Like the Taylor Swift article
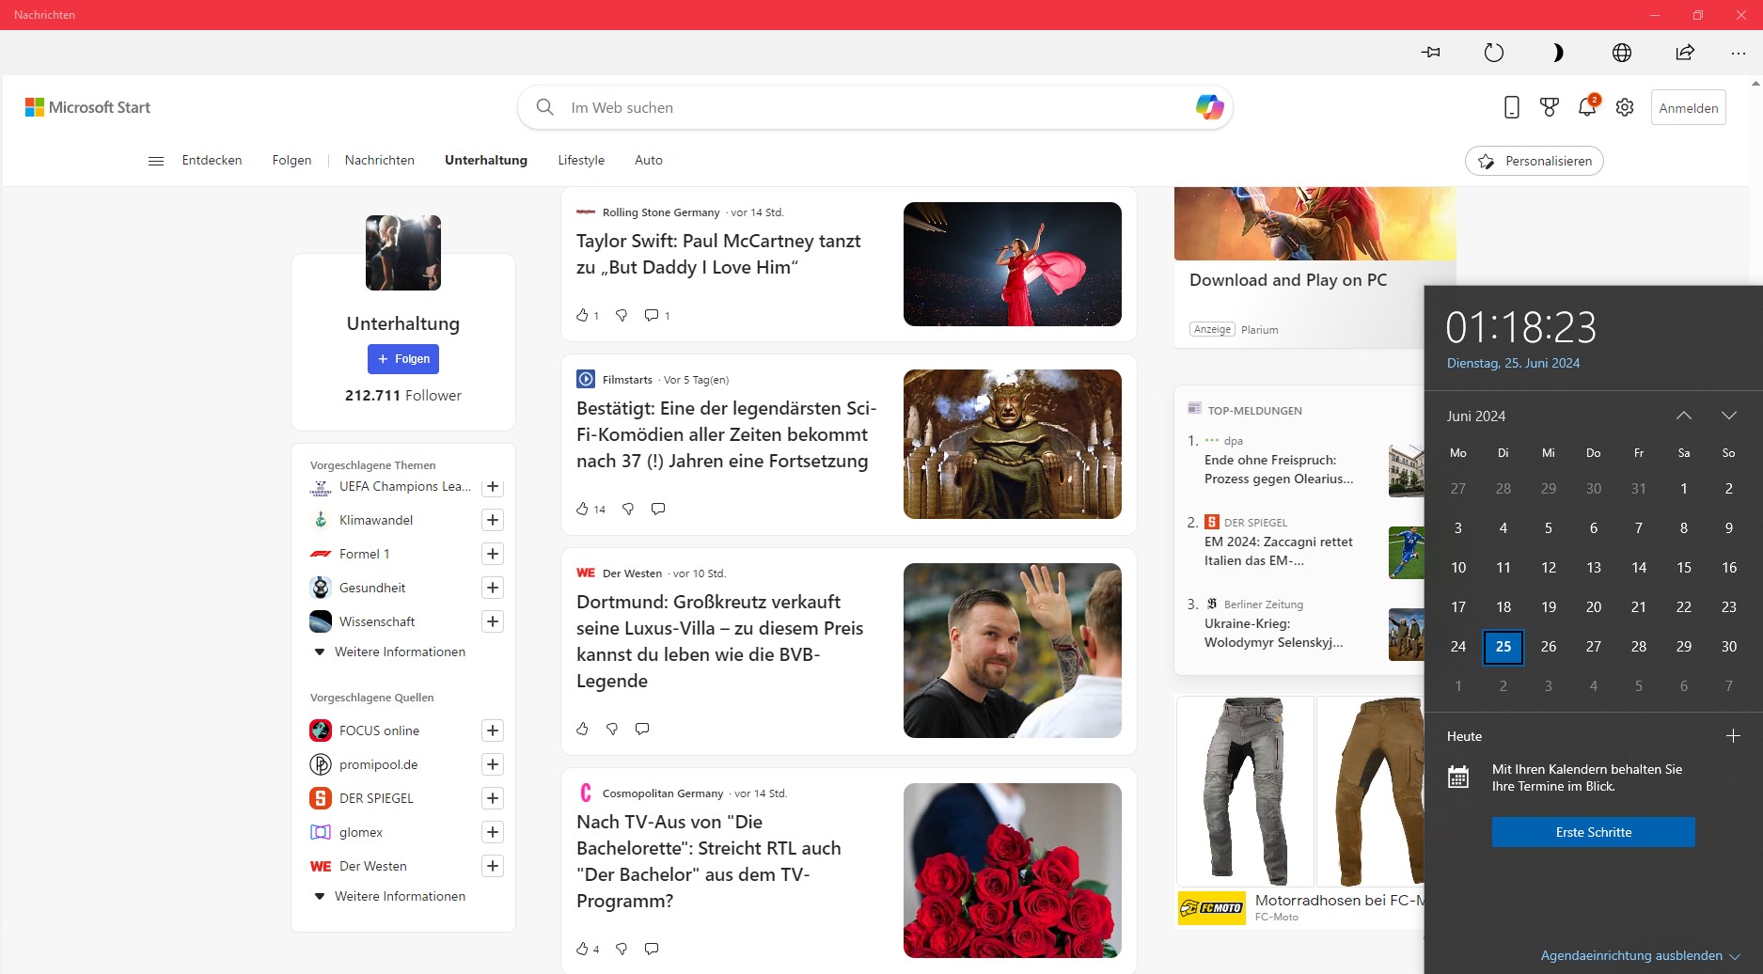 tap(582, 315)
